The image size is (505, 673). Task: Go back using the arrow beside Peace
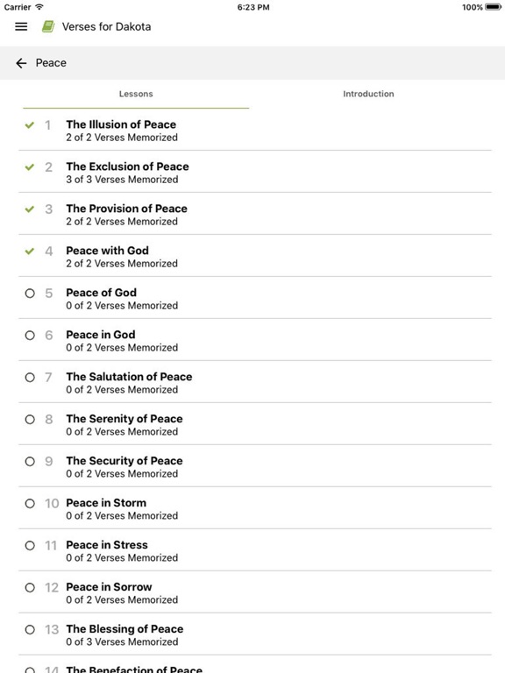21,63
